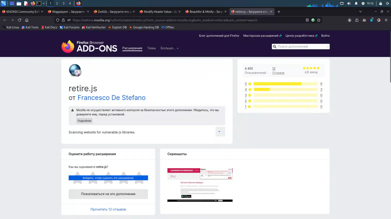Open the Firefox hamburger application menu

click(x=386, y=20)
